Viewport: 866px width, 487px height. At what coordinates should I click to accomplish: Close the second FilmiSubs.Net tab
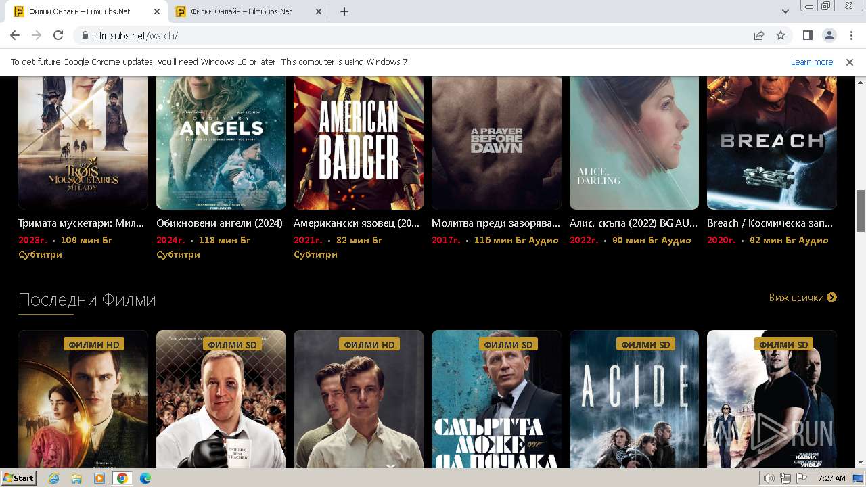click(x=319, y=11)
